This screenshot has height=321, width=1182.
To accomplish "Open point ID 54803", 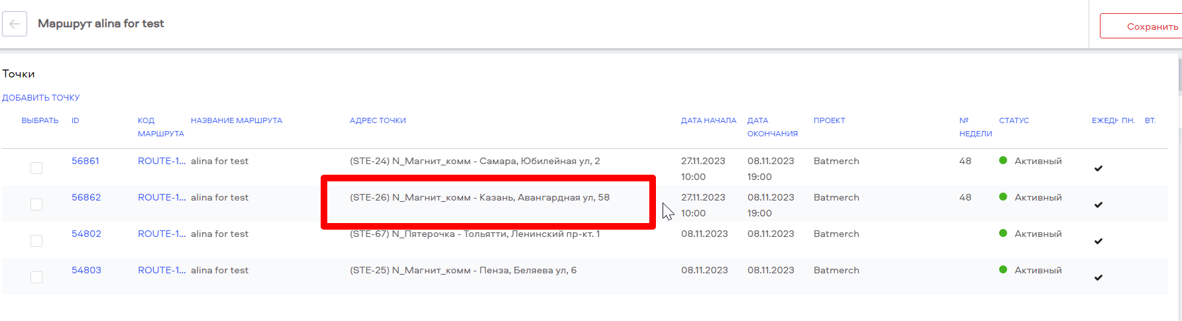I will pyautogui.click(x=86, y=270).
